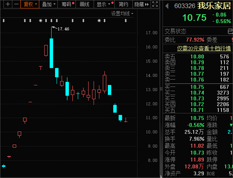Click the 卖五 volume 576
This screenshot has height=178, width=233.
[x=224, y=57]
